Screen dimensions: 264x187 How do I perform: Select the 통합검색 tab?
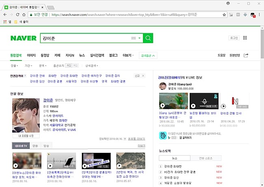point(16,55)
